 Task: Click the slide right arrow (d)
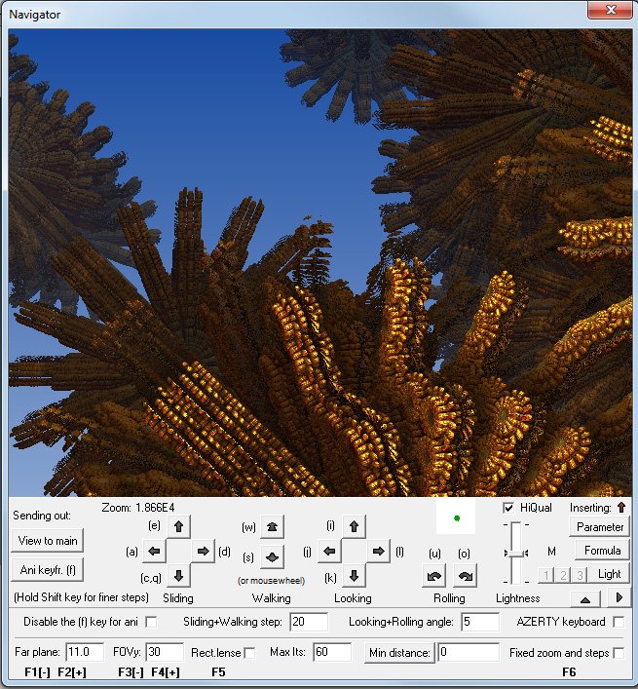point(203,552)
